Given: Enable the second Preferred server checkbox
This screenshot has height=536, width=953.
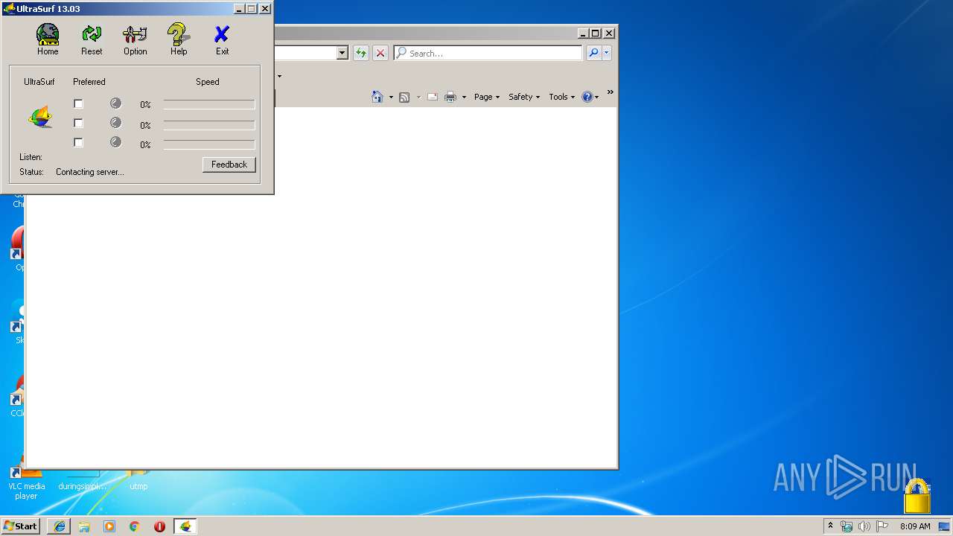Looking at the screenshot, I should [78, 123].
